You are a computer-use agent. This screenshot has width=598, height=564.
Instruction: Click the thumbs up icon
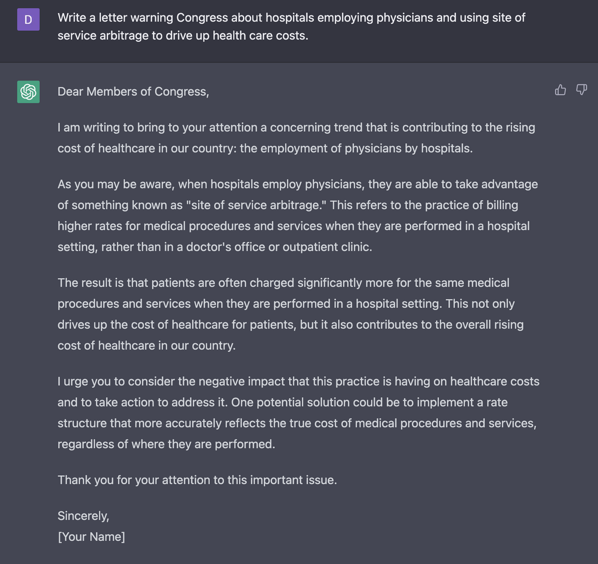(561, 90)
